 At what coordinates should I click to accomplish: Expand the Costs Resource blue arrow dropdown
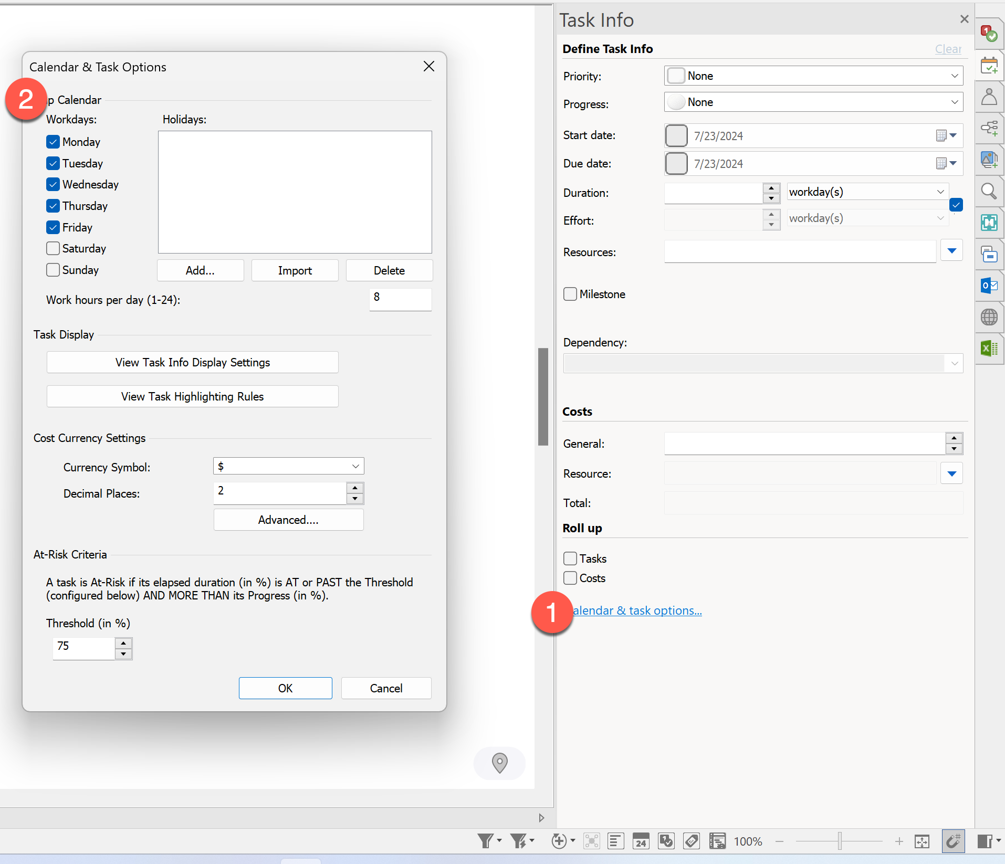pos(952,473)
